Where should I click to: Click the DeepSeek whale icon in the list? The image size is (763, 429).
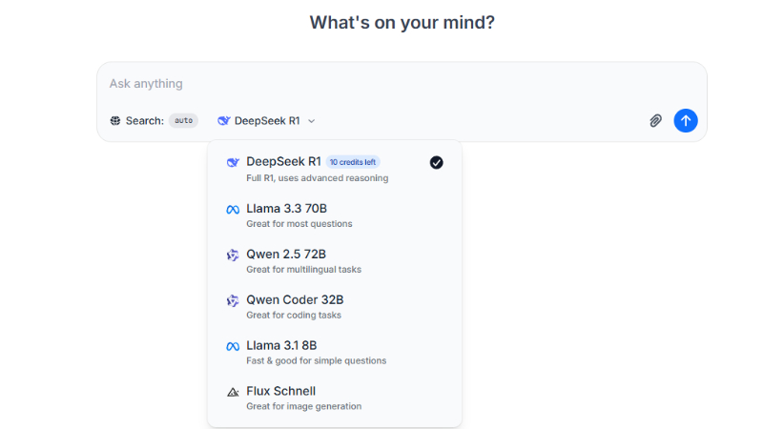[233, 162]
